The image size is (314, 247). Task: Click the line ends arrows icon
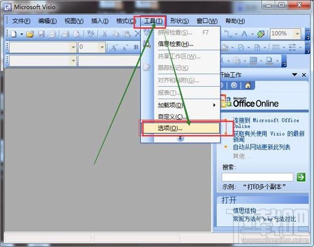(x=293, y=48)
